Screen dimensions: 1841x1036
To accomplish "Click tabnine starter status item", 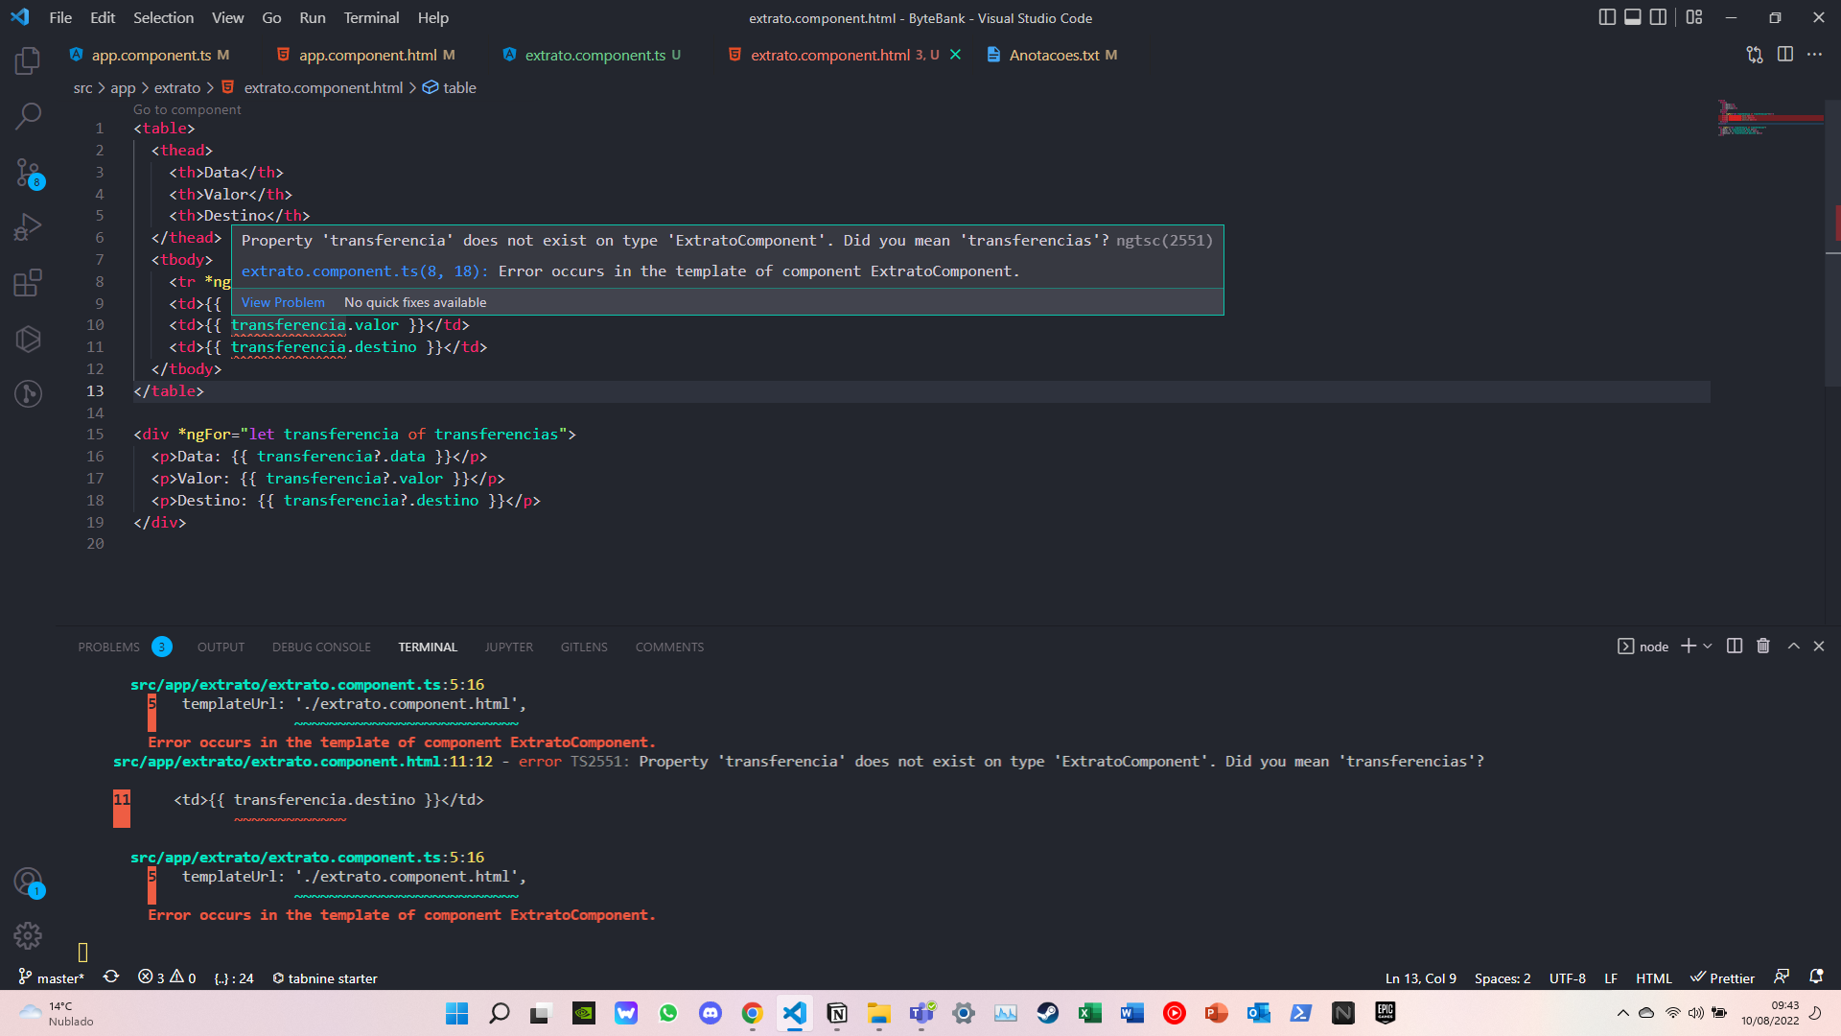I will [325, 977].
